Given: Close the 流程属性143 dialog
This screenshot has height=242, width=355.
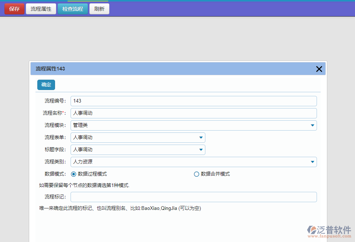Looking at the screenshot, I should pyautogui.click(x=319, y=69).
